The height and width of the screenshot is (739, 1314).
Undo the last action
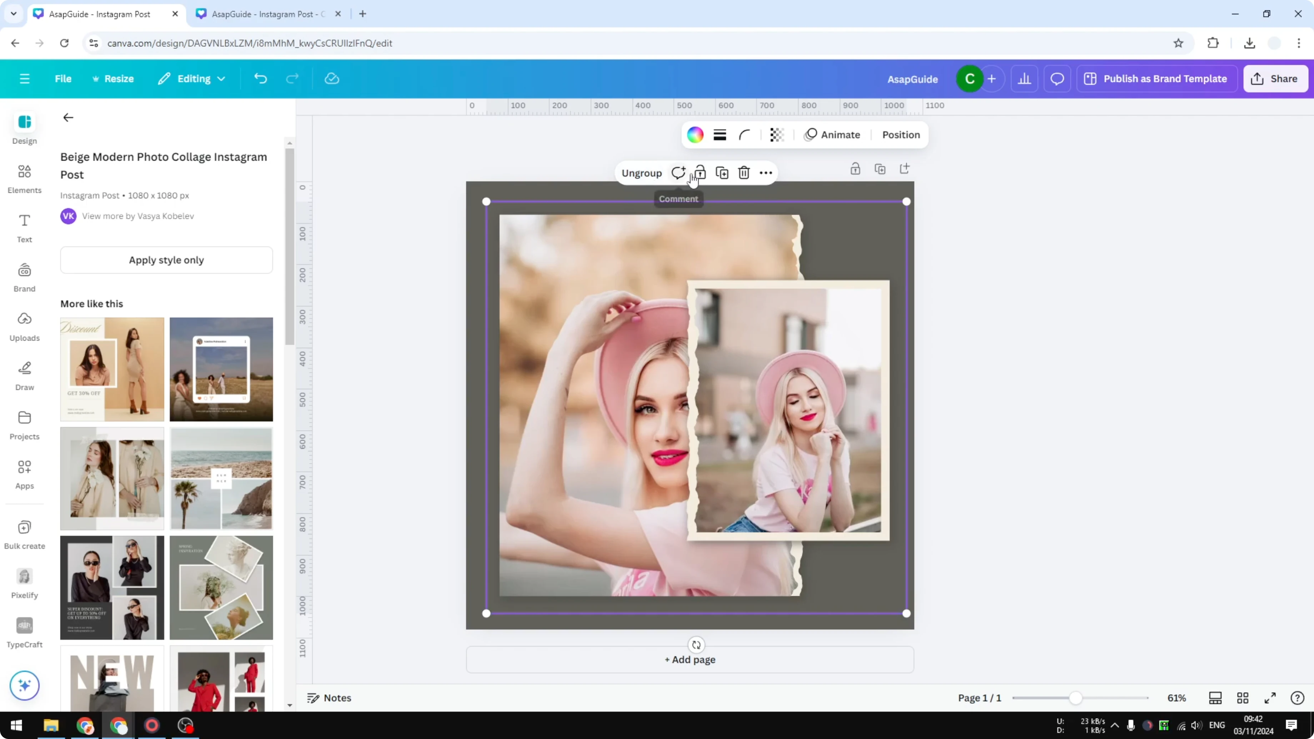click(260, 78)
